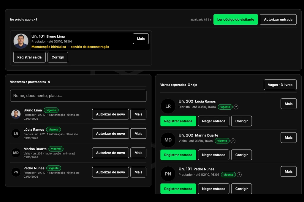Click Manutenção hidráulica note on Bruno Lima card
Screen dimensions: 304x202
point(70,47)
